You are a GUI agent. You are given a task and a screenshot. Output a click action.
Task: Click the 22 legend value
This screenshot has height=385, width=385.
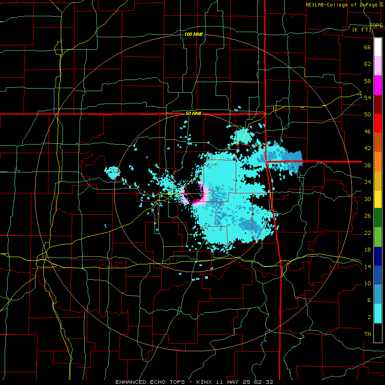pyautogui.click(x=367, y=233)
